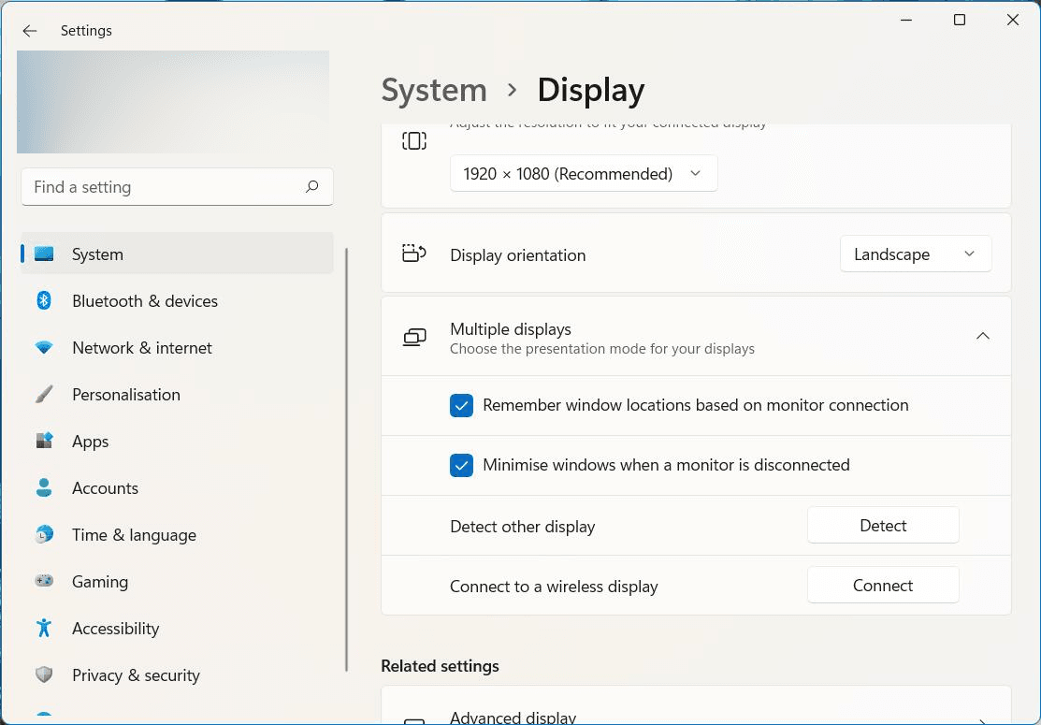Screen dimensions: 1041x725
Task: Go to Accessibility settings
Action: tap(178, 628)
